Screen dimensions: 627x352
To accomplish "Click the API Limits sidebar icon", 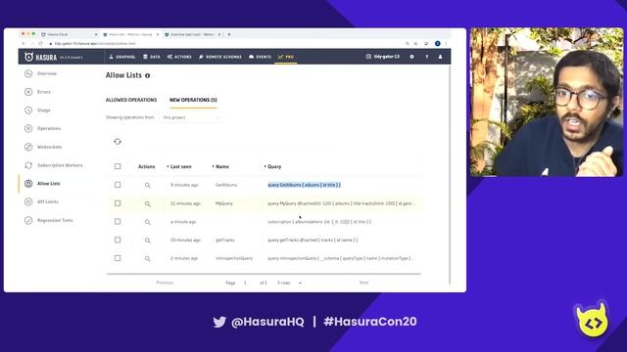I will pos(28,201).
